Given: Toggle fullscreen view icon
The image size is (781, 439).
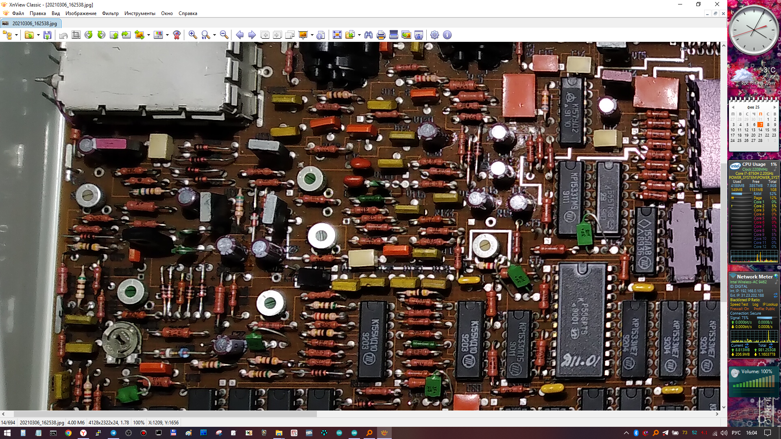Looking at the screenshot, I should coord(337,35).
